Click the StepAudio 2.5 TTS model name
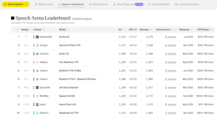Image resolution: width=217 pixels, height=119 pixels. click(69, 113)
